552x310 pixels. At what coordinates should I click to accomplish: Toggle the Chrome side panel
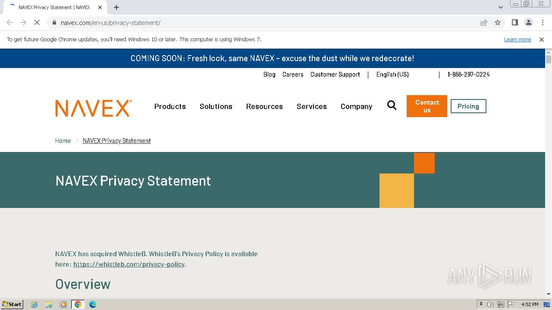pos(514,22)
